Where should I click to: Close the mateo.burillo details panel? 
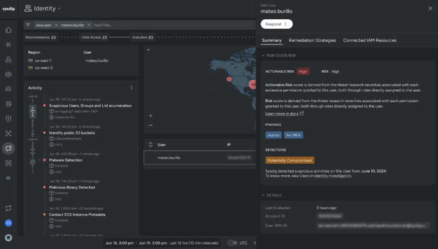tap(430, 8)
